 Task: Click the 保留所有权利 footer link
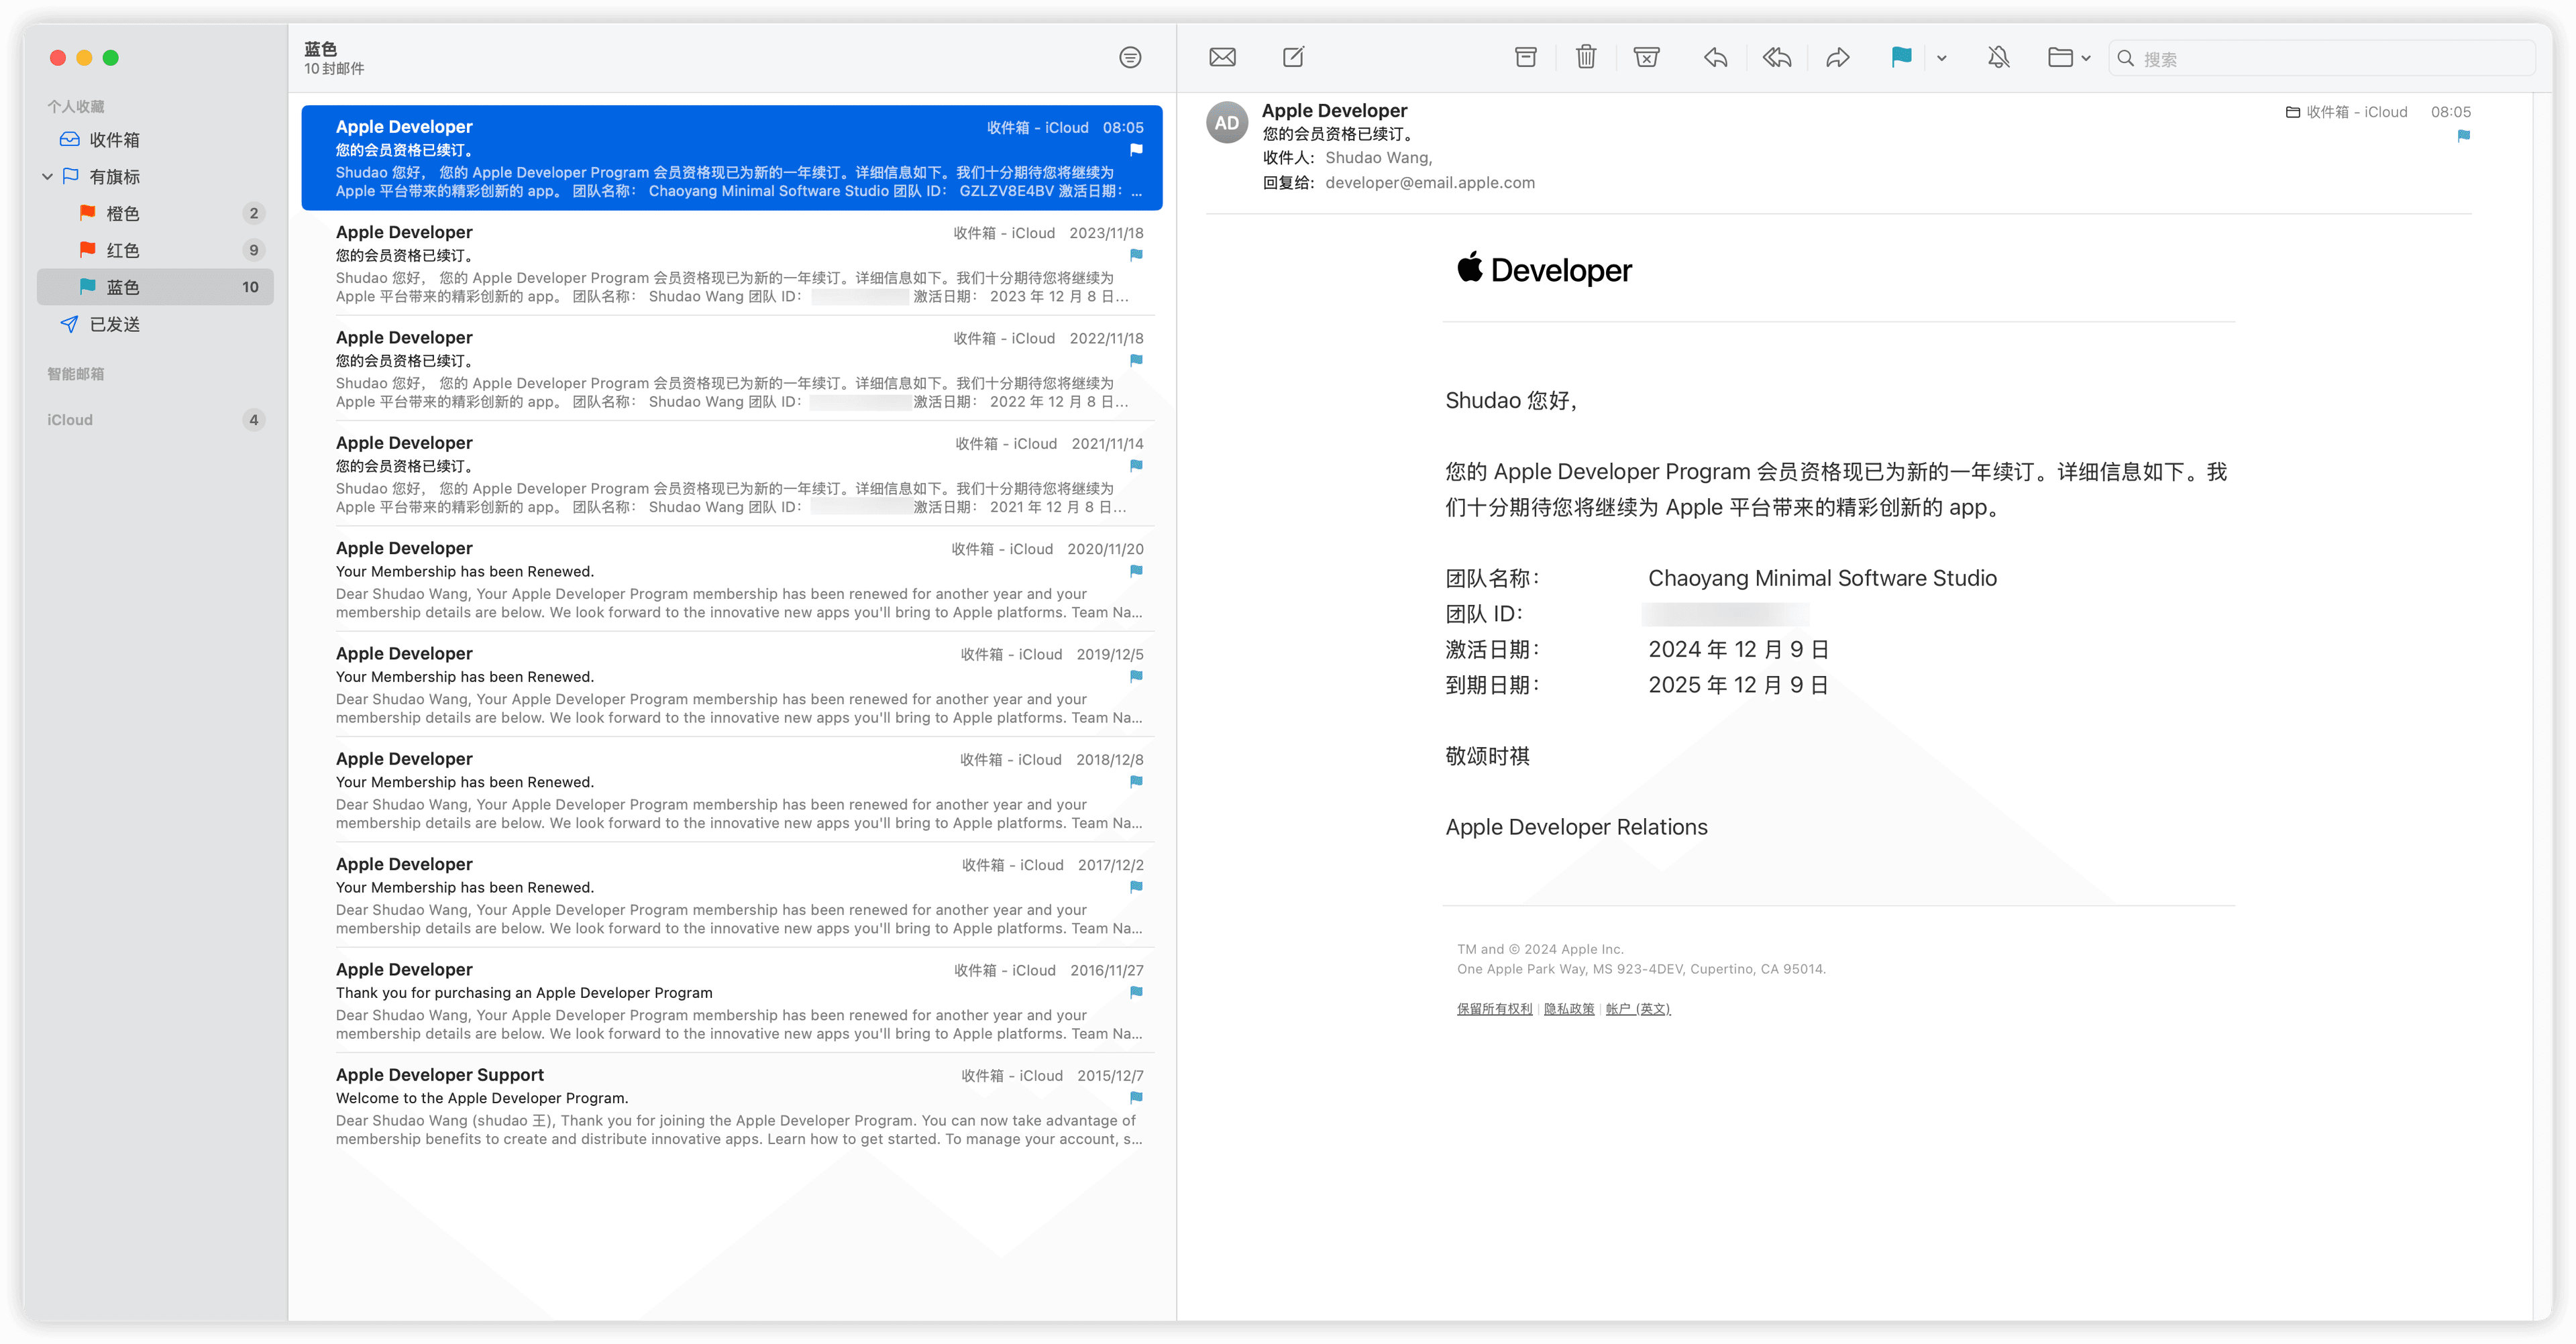coord(1494,1008)
